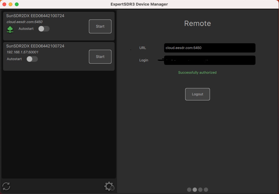279x194 pixels.
Task: Click the 192.168.1.57:50001 address text
Action: (x=22, y=52)
